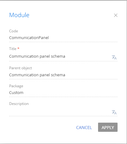The height and width of the screenshot is (144, 127).
Task: Focus the Code field containing CommunicationPanel
Action: 63,38
